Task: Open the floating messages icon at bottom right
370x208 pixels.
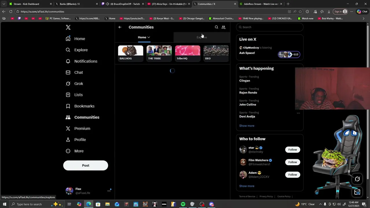Action: click(x=357, y=192)
